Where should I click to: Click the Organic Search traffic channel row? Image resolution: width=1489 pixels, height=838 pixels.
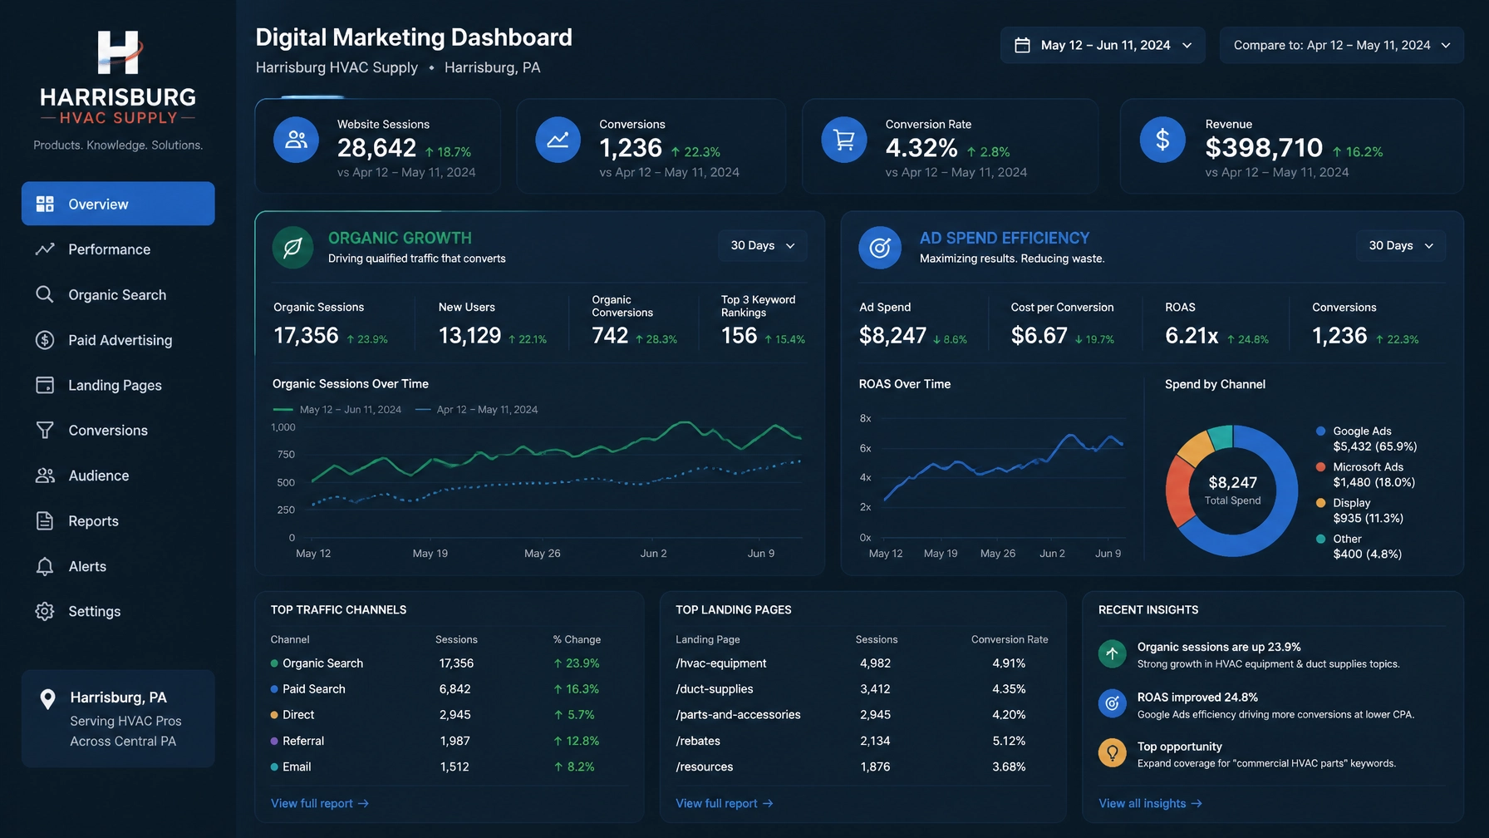(450, 663)
